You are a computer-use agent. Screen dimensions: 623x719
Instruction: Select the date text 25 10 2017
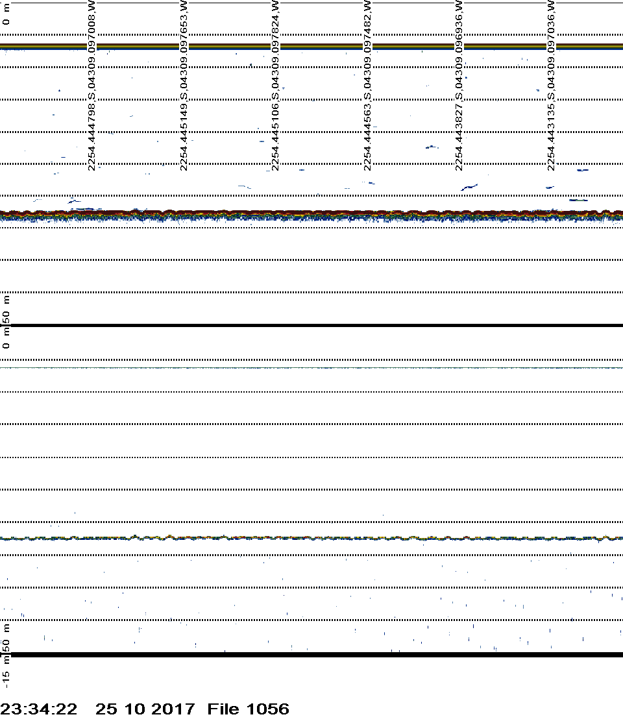[x=145, y=709]
